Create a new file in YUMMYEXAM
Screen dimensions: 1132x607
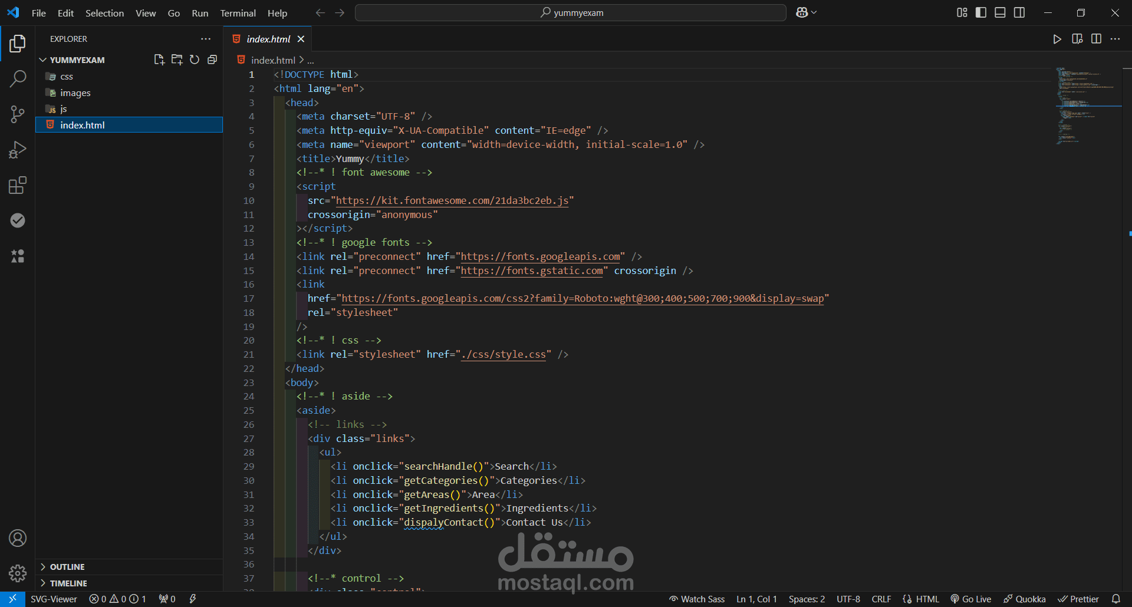point(159,60)
